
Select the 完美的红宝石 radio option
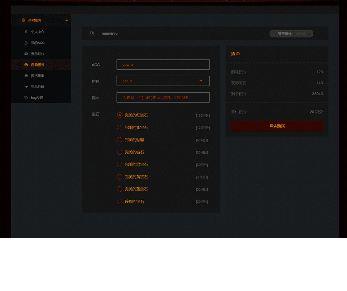coord(119,115)
